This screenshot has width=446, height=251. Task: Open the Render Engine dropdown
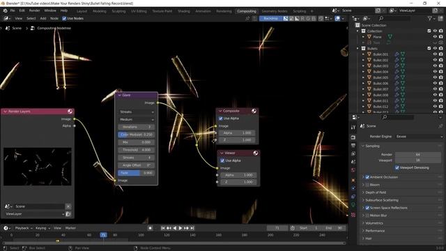(420, 137)
